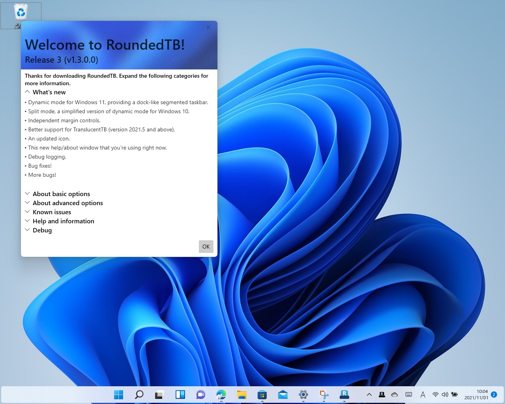The height and width of the screenshot is (404, 505).
Task: Expand About basic options
Action: (61, 194)
